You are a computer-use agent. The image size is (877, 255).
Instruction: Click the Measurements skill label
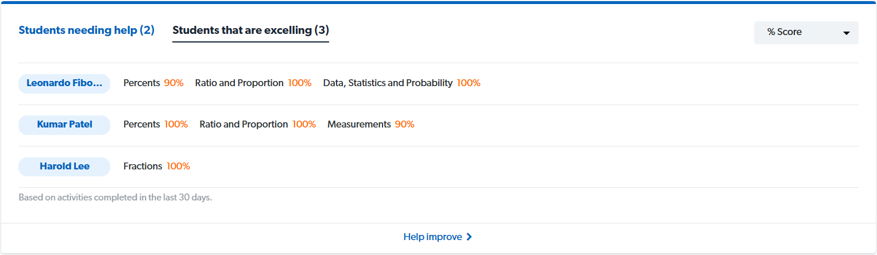tap(359, 125)
